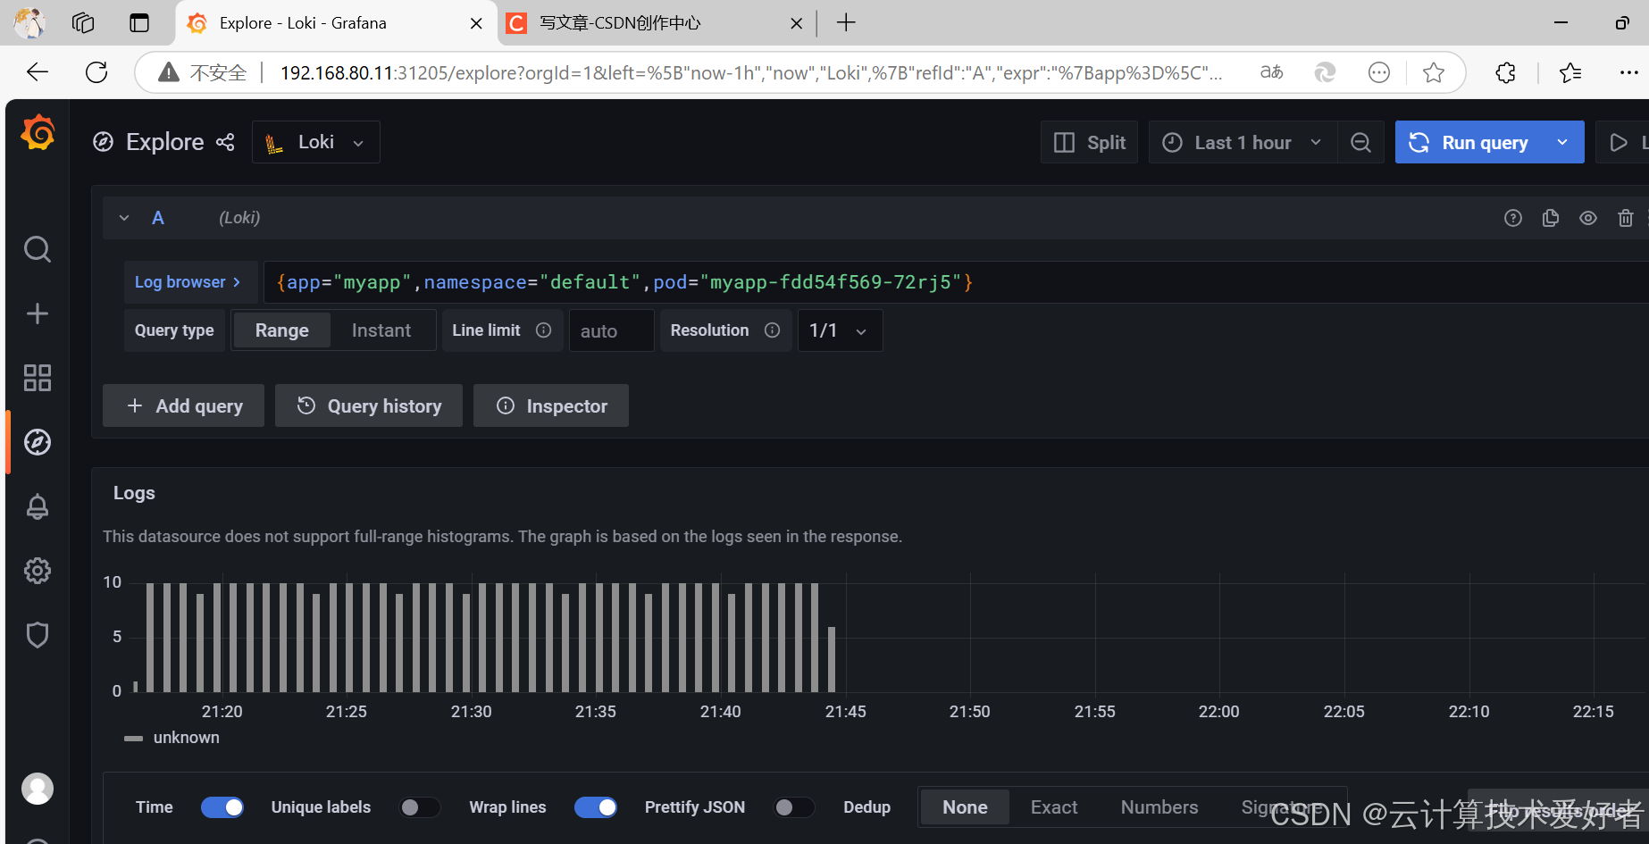Open Query history
1649x844 pixels.
point(369,405)
